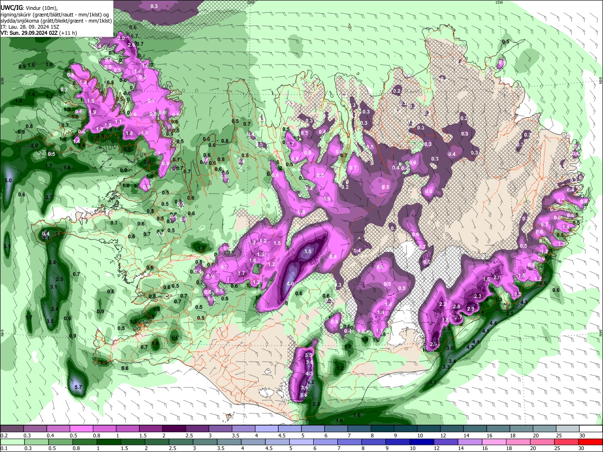Click the 5.0 precipitation value on the map
This screenshot has width=603, height=452.
pos(8,180)
